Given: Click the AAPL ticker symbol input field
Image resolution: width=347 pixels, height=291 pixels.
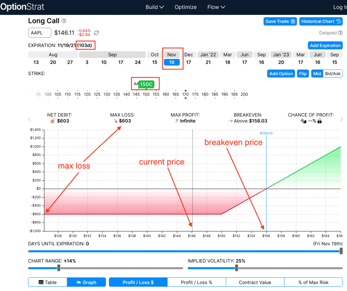Looking at the screenshot, I should click(x=40, y=33).
